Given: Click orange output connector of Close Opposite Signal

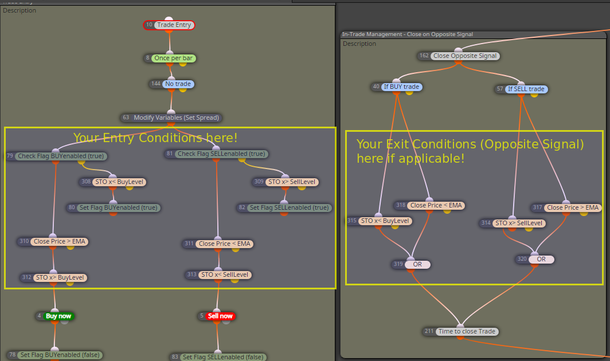Looking at the screenshot, I should 459,61.
